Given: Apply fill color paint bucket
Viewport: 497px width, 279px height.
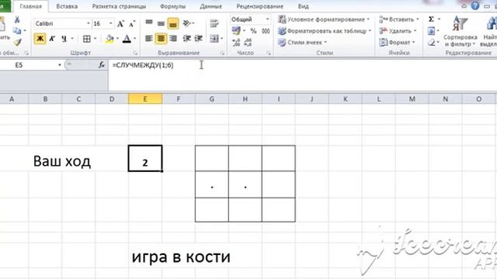Looking at the screenshot, I should point(109,39).
